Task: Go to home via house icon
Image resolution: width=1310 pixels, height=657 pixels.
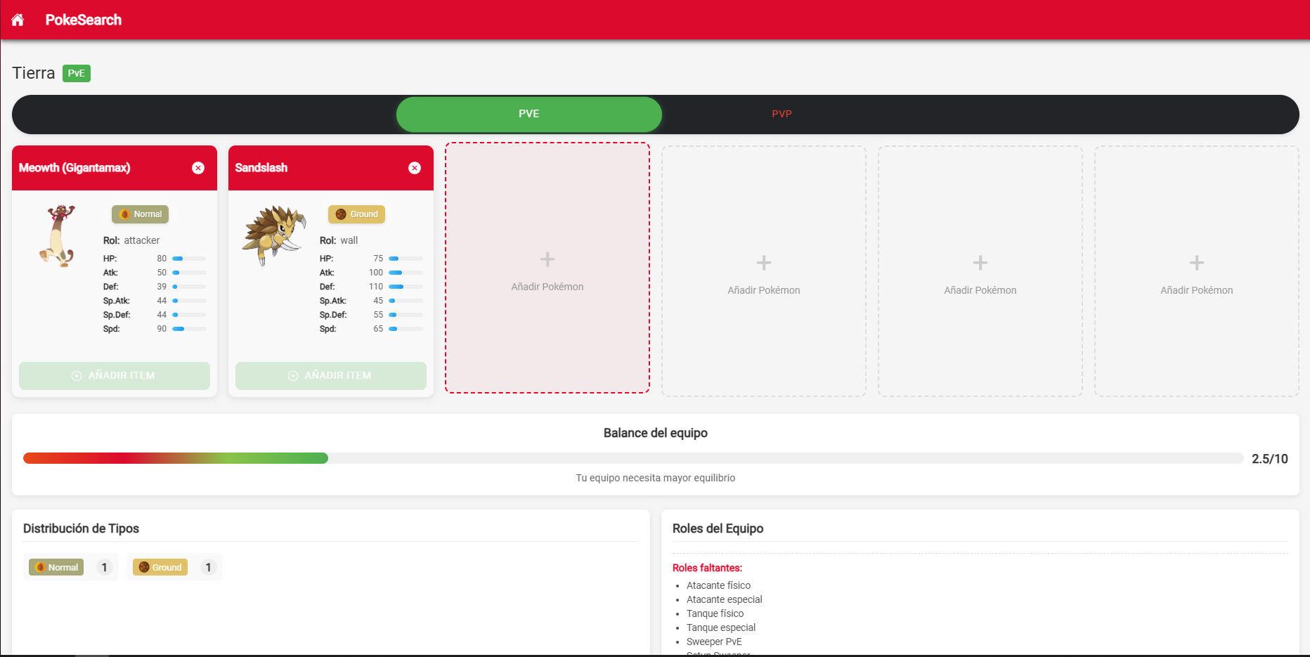Action: coord(18,20)
